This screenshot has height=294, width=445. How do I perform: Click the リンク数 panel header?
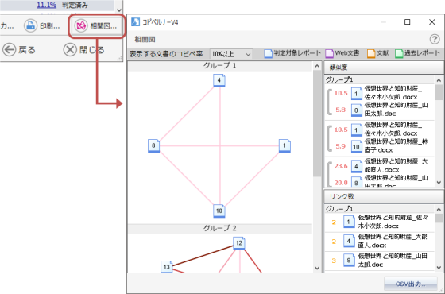384,196
